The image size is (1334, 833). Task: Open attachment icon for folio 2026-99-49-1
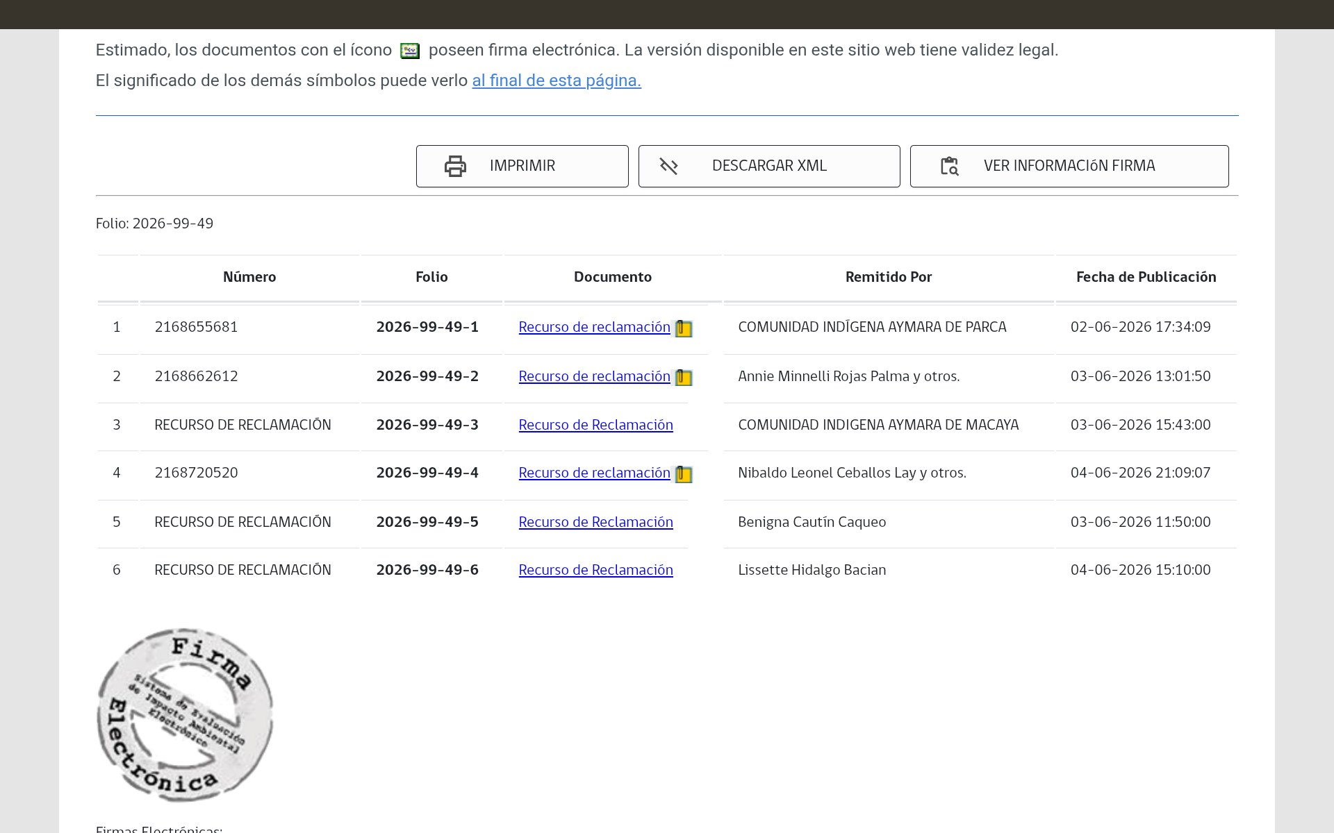[x=684, y=328]
